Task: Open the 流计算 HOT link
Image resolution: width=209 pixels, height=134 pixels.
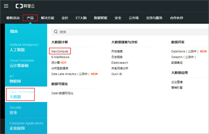Action: (x=59, y=63)
